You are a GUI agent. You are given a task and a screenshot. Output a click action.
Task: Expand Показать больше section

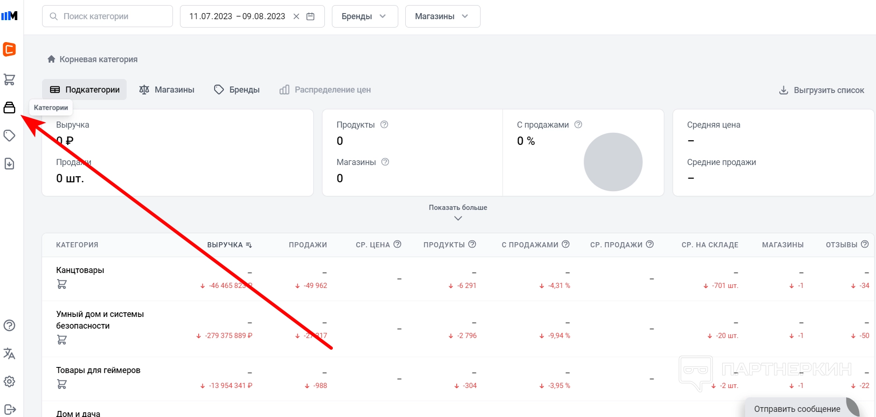458,212
